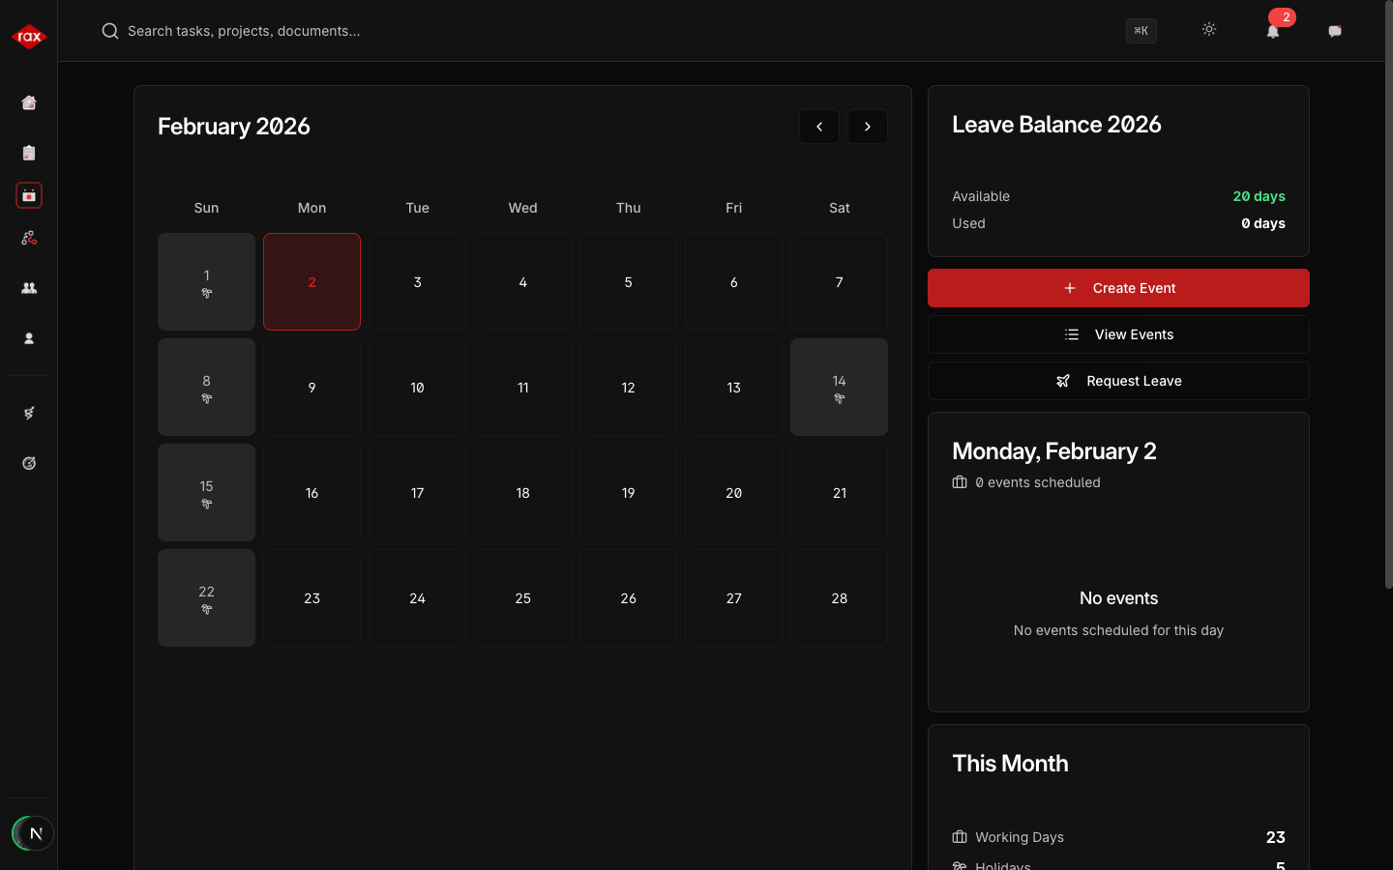Open the home icon in the sidebar
This screenshot has height=870, width=1393.
pyautogui.click(x=29, y=102)
